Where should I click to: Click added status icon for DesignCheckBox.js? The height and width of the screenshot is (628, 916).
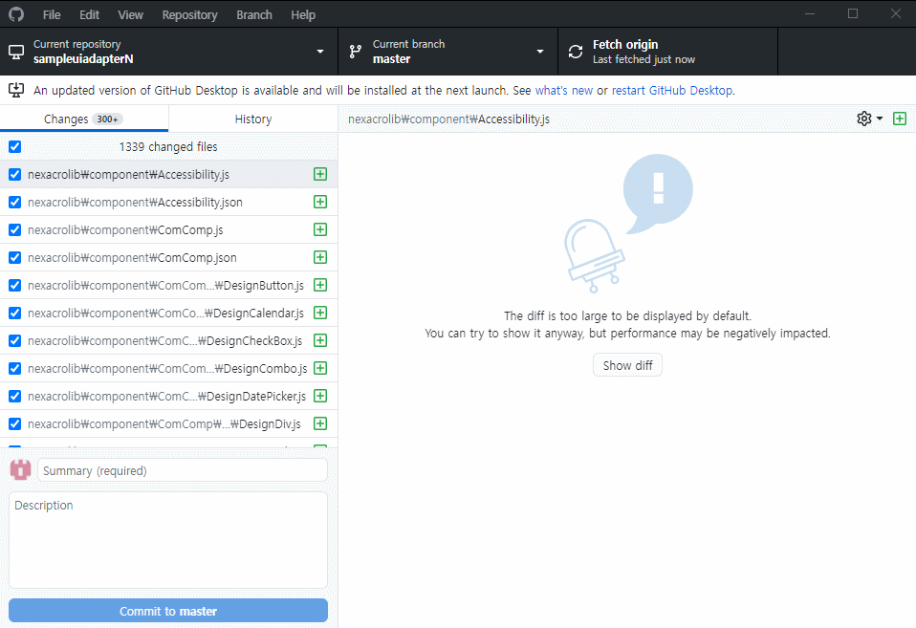coord(320,340)
